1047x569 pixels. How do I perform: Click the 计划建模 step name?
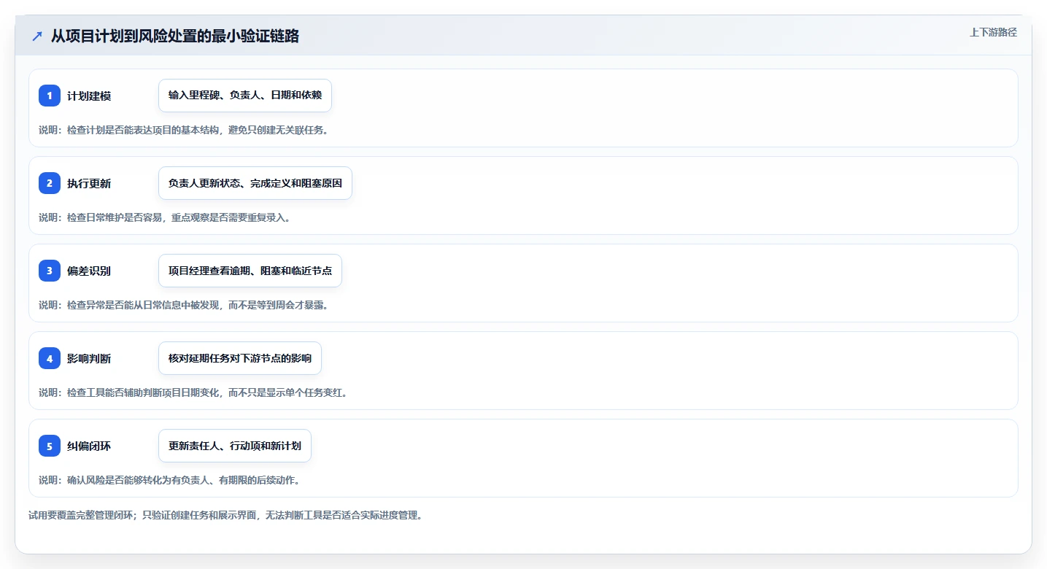point(89,96)
